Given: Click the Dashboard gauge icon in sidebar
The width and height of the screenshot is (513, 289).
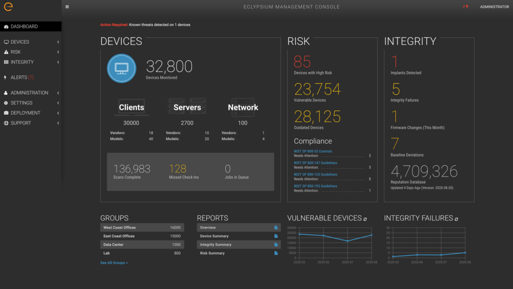Looking at the screenshot, I should 6,26.
